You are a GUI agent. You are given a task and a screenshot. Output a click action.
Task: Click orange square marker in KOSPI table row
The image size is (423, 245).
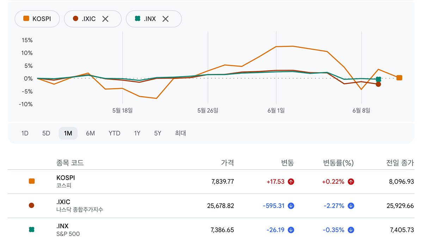(x=32, y=181)
